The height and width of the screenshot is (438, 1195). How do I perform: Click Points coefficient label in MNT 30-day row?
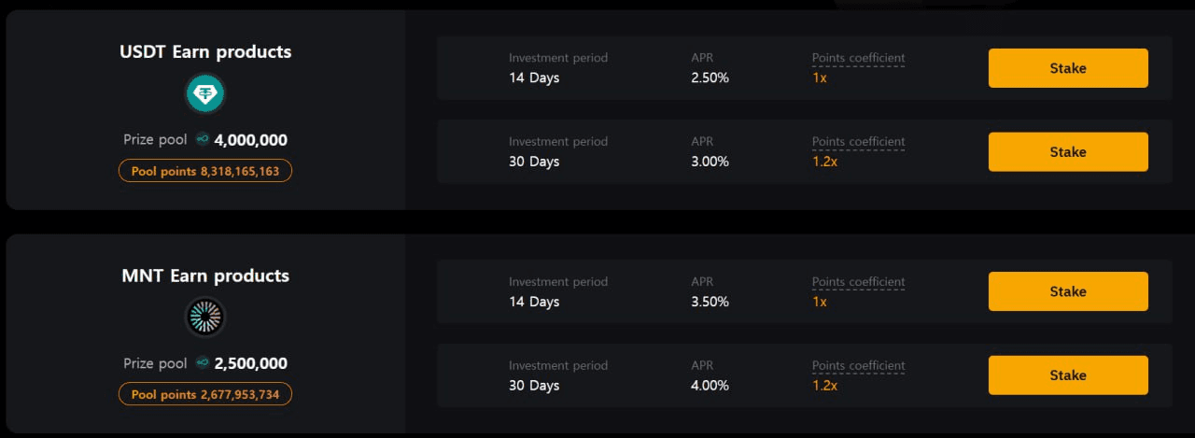858,366
